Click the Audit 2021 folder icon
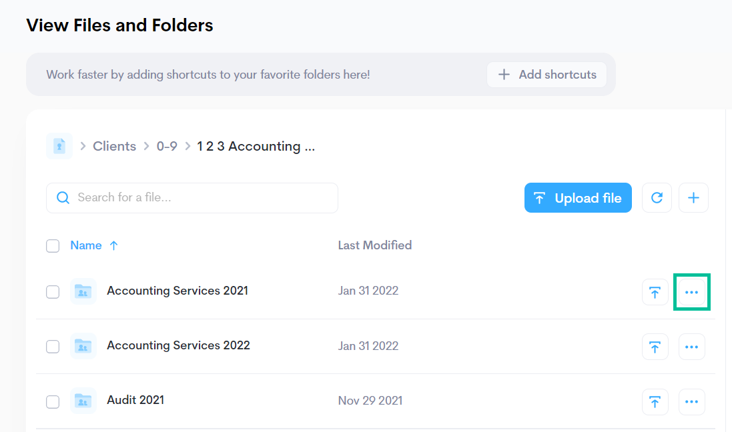The width and height of the screenshot is (732, 432). point(83,401)
